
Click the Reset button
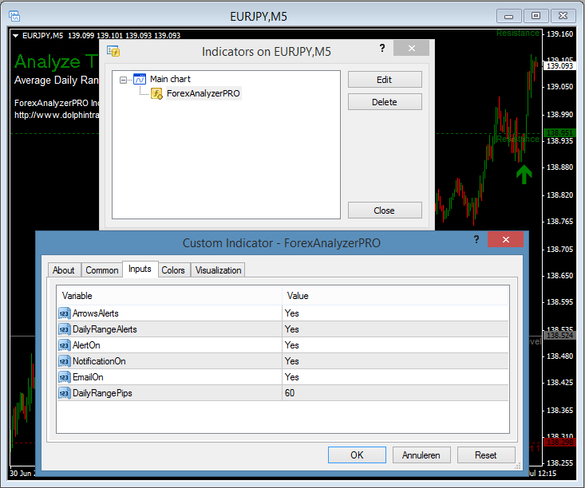[486, 455]
